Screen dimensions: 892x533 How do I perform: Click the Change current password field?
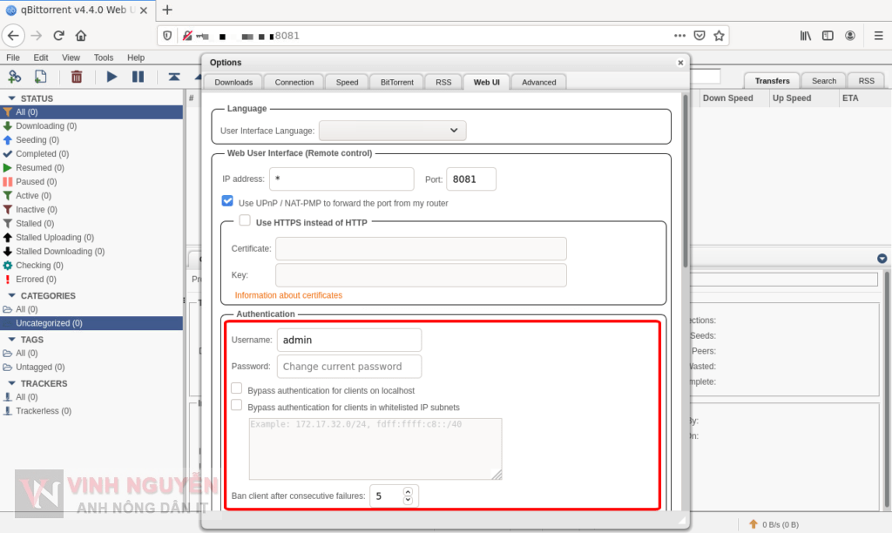point(348,366)
